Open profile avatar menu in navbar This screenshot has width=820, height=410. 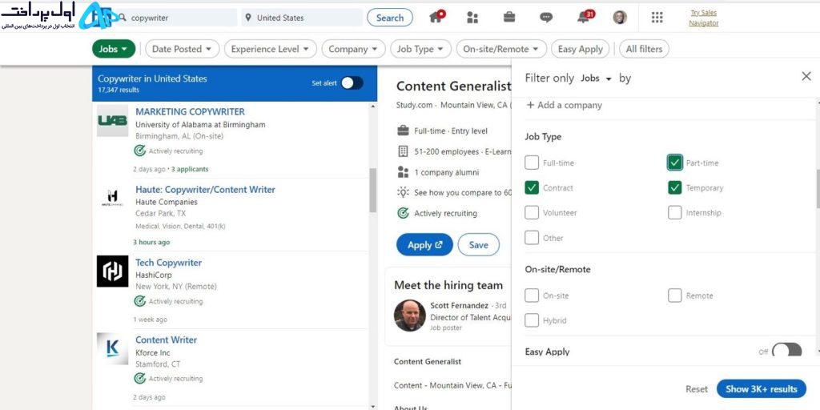tap(620, 18)
